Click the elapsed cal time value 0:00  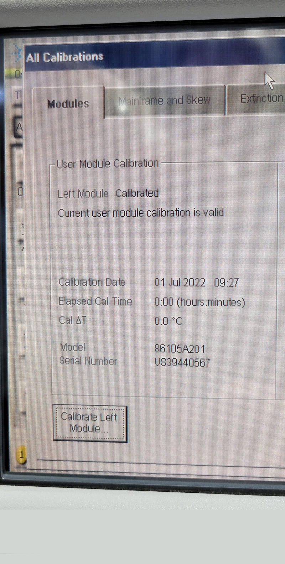pos(164,302)
